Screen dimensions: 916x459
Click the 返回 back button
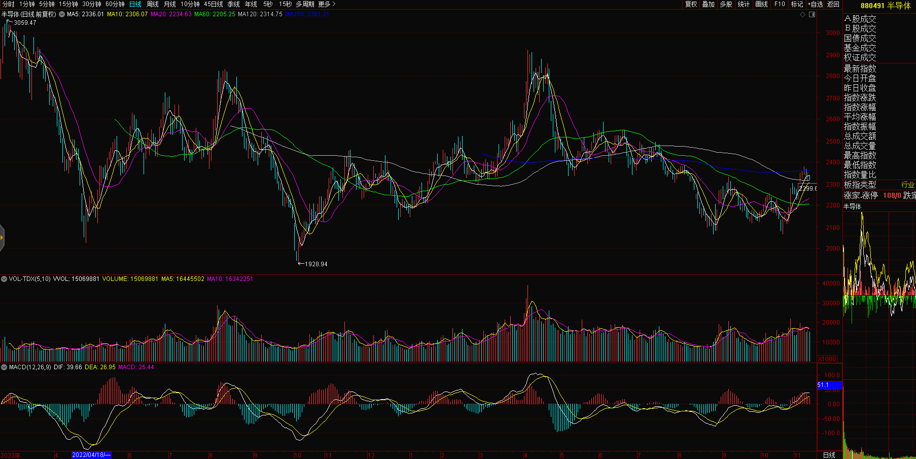[833, 4]
